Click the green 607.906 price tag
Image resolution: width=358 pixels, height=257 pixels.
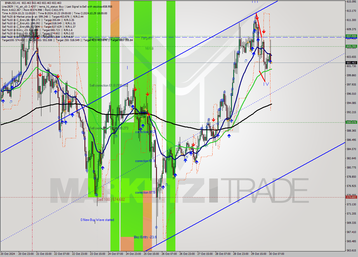pyautogui.click(x=351, y=36)
